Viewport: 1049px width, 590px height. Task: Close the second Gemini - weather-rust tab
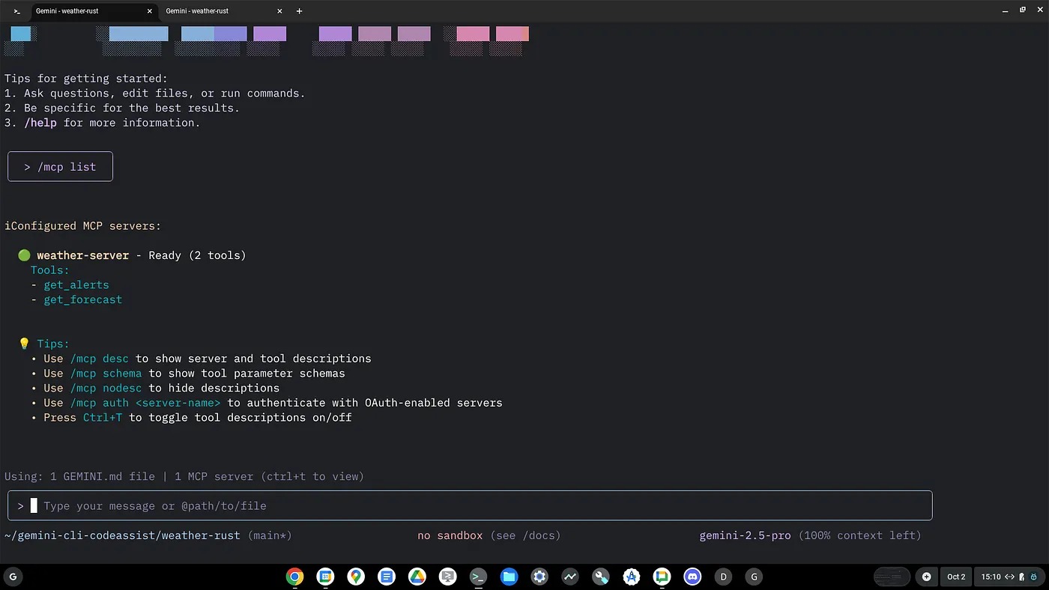click(x=279, y=11)
